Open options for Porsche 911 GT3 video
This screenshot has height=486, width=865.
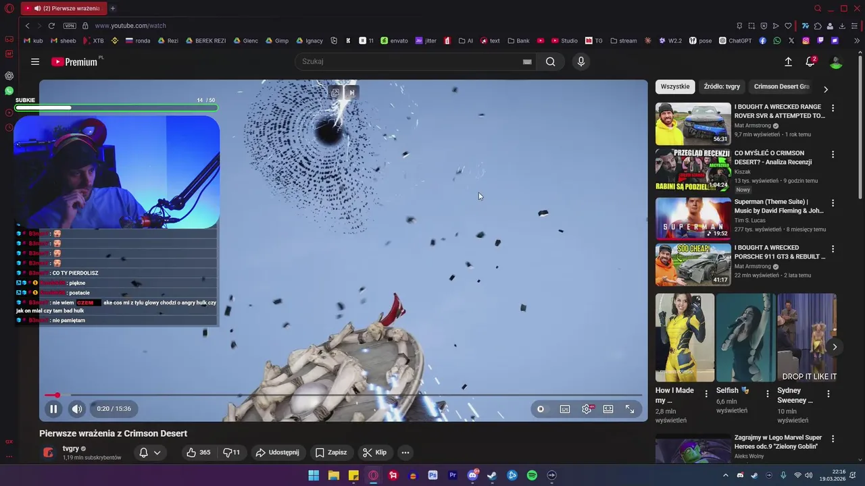click(x=833, y=249)
